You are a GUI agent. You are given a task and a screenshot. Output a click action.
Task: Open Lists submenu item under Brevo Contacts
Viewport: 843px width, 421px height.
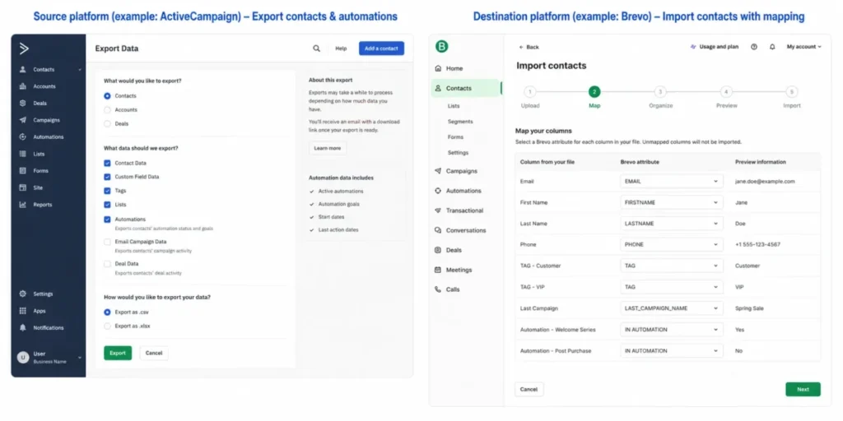[x=454, y=106]
